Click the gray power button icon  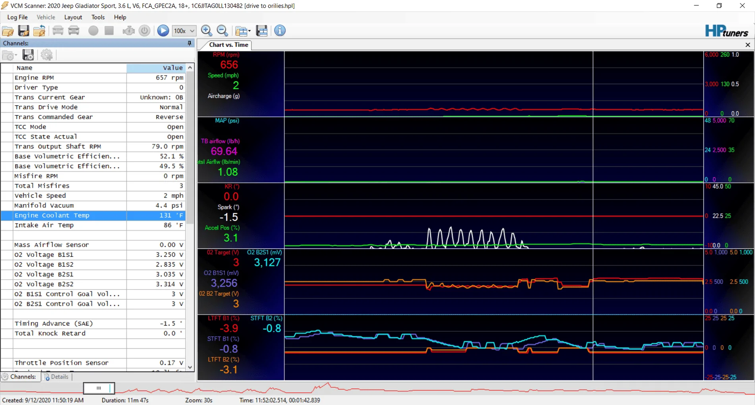[x=145, y=31]
